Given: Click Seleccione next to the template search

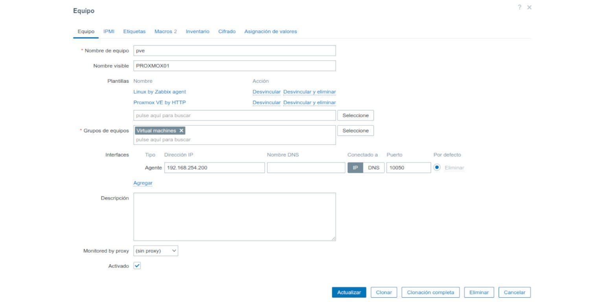Looking at the screenshot, I should (x=355, y=115).
